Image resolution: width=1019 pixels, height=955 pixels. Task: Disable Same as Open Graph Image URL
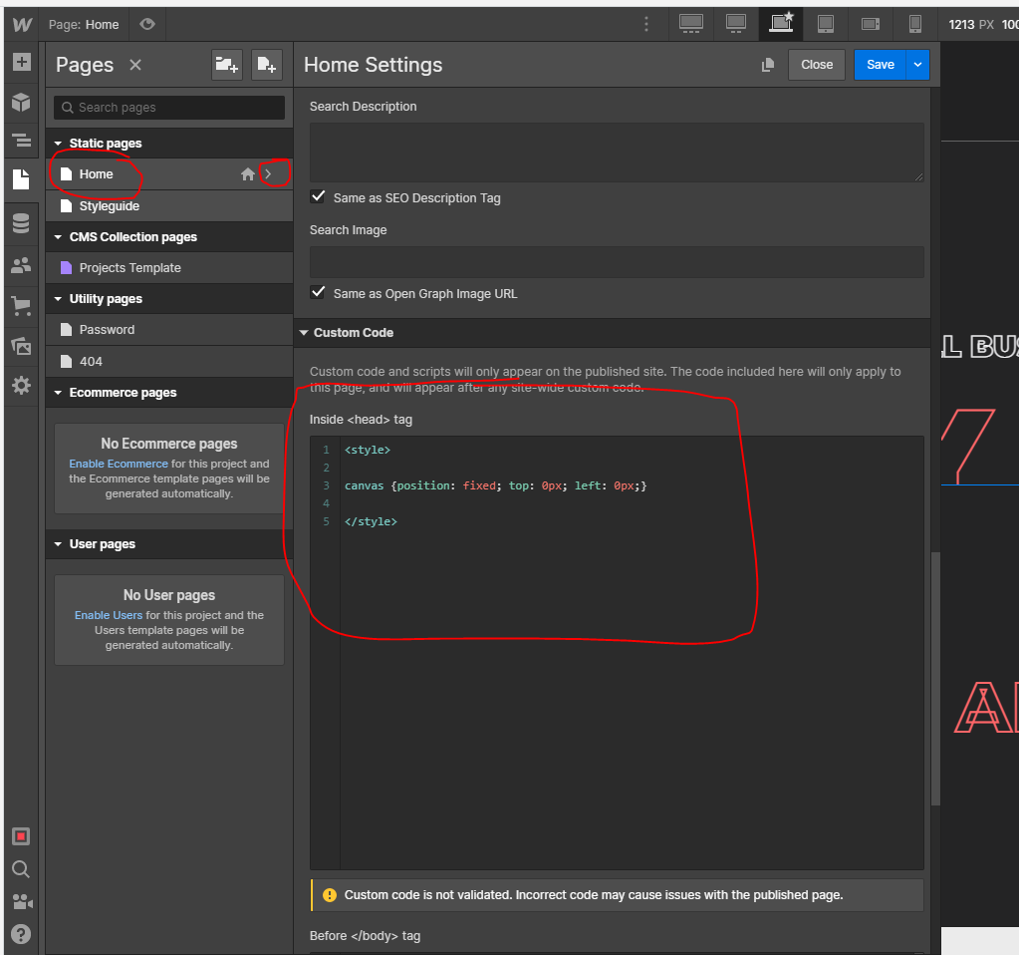(318, 293)
